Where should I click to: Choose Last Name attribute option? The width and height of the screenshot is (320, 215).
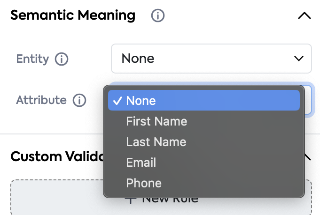[x=156, y=142]
